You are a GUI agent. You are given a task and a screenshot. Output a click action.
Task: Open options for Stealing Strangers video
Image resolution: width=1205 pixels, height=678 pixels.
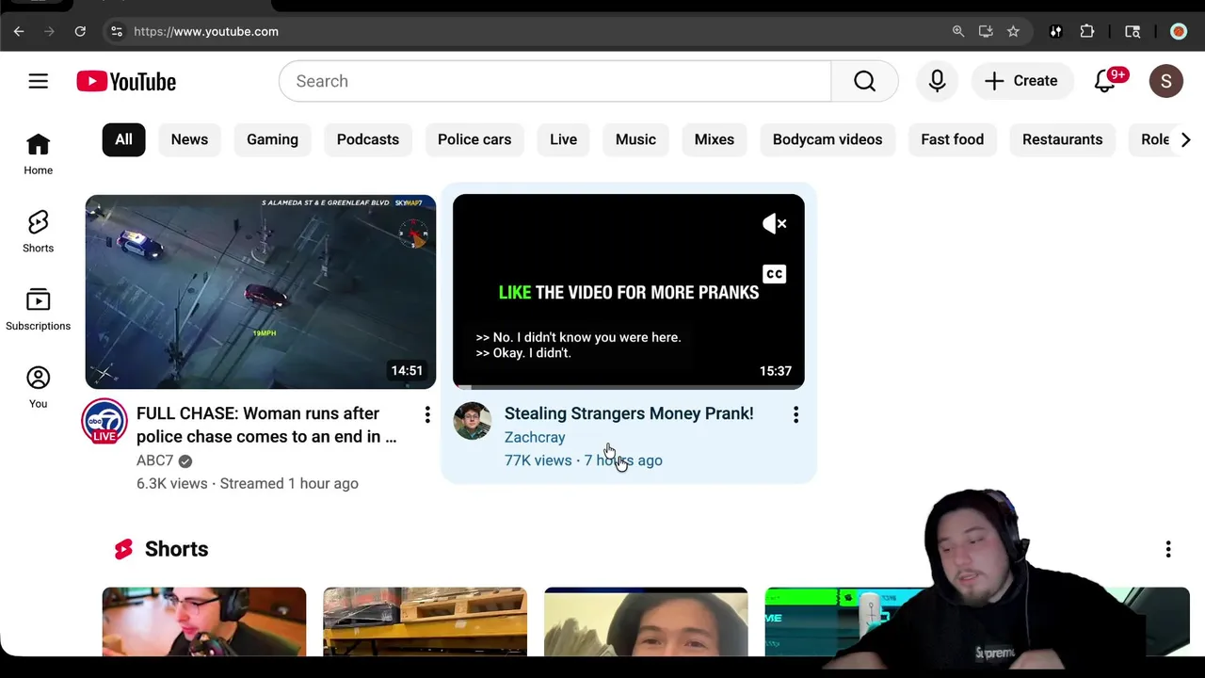point(795,414)
